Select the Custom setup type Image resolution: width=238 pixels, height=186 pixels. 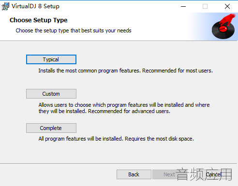(51, 94)
